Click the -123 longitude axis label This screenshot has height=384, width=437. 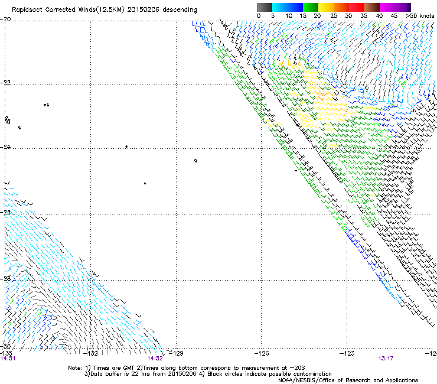pyautogui.click(x=347, y=353)
